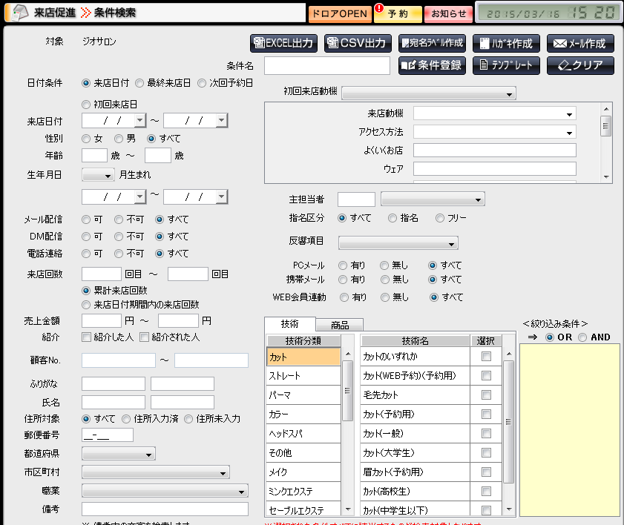Open 宛名ラベル作成 address label maker
Screen dimensions: 624x525
click(x=432, y=44)
